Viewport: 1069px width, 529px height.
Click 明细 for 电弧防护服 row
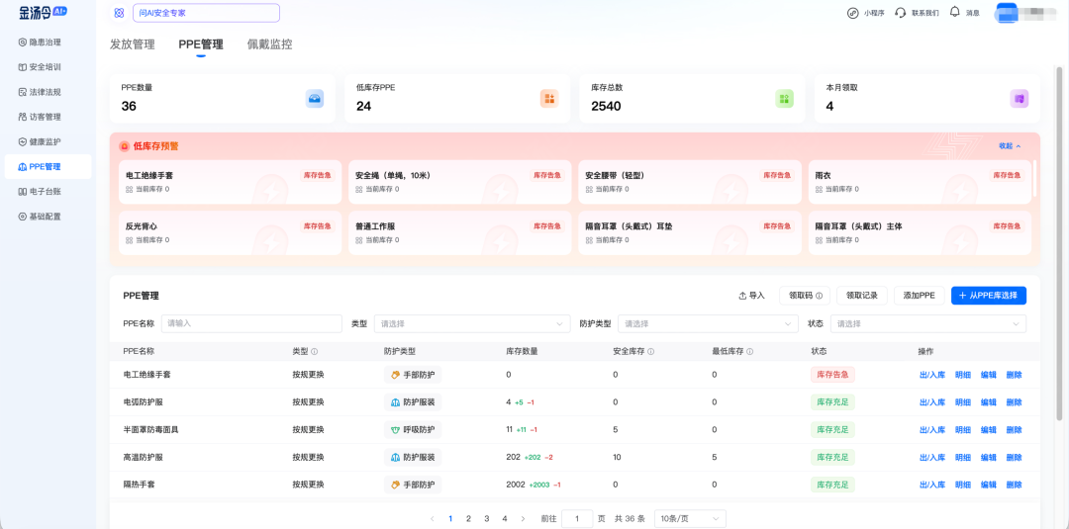(x=963, y=402)
